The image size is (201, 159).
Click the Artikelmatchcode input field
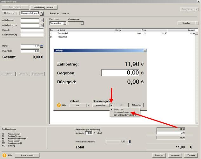pyautogui.click(x=30, y=25)
